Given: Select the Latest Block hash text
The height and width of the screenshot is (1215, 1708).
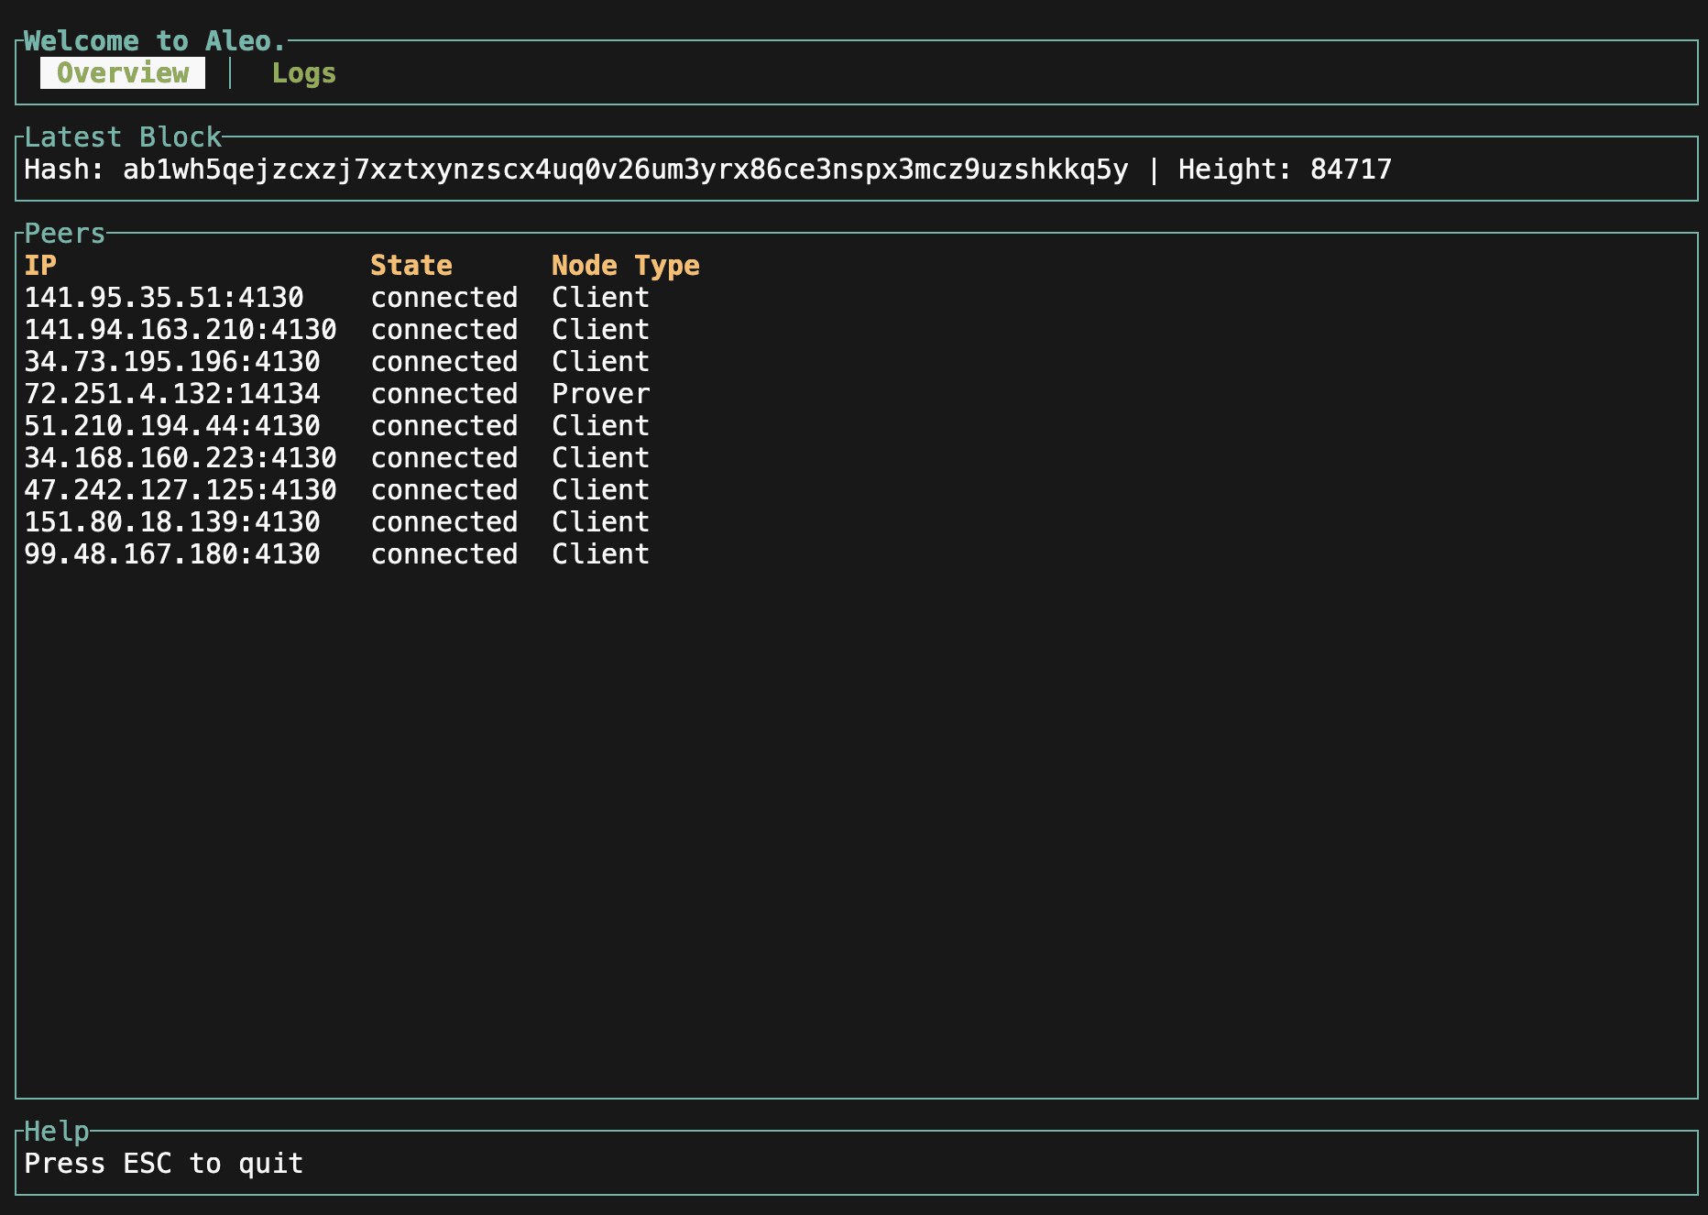Looking at the screenshot, I should tap(623, 169).
